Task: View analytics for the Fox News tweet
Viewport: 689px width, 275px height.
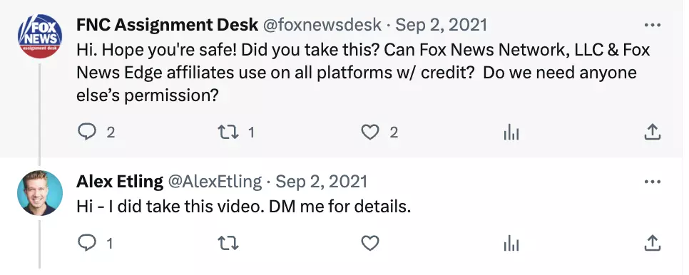Action: [511, 132]
